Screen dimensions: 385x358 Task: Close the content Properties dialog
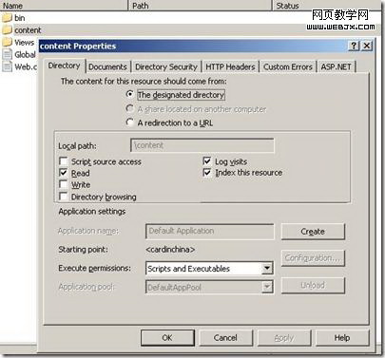[367, 46]
